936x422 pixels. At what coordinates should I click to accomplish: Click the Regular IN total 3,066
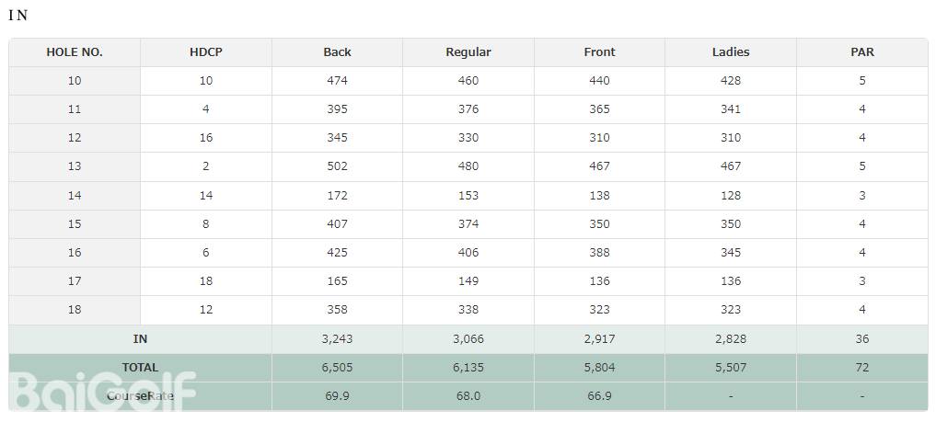click(468, 339)
